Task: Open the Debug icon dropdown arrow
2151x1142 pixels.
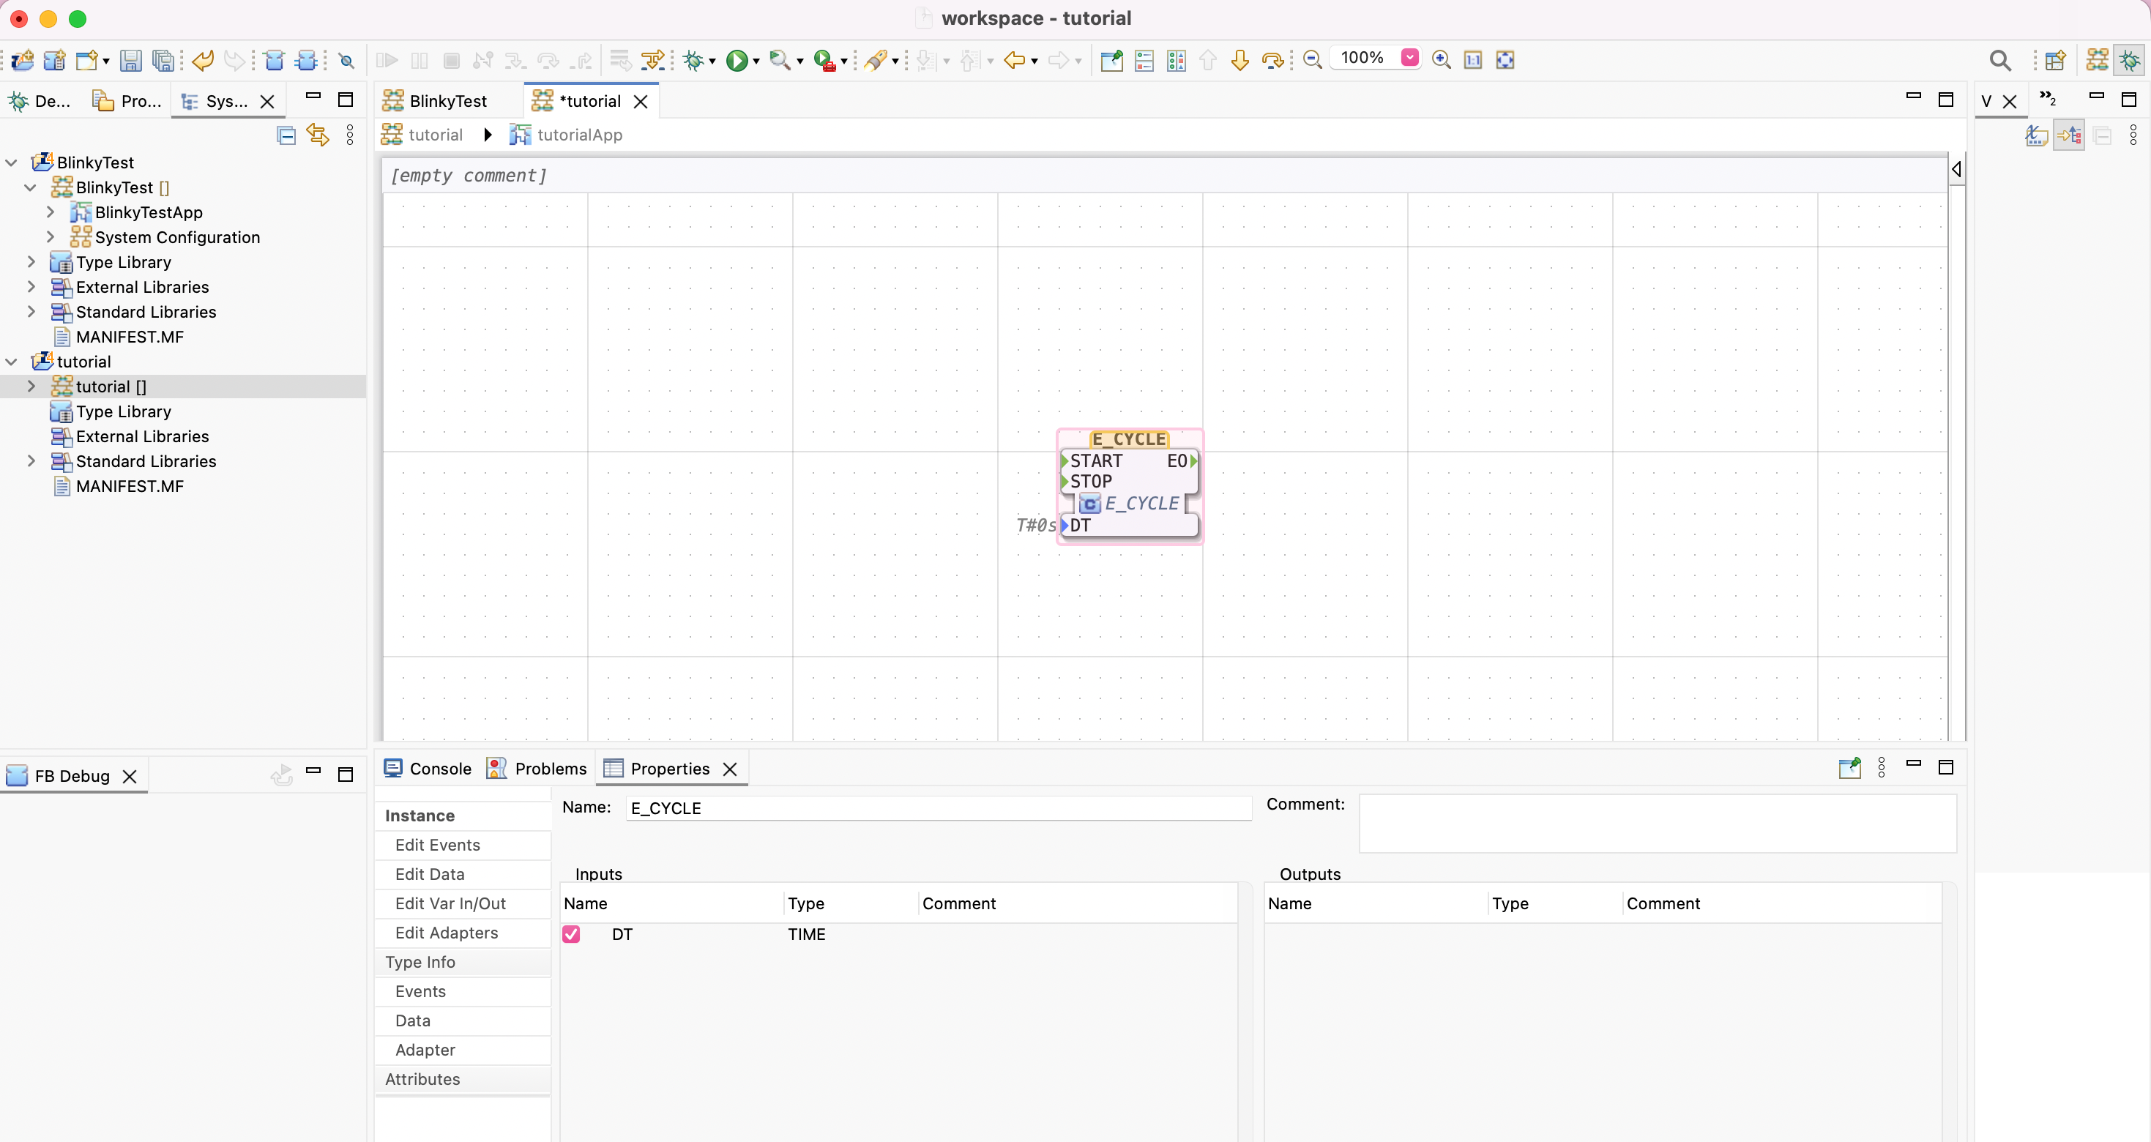Action: coord(712,61)
